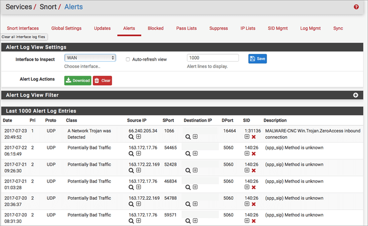Follow the Alerts breadcrumb link
Image resolution: width=368 pixels, height=226 pixels.
[74, 7]
